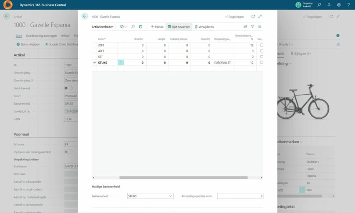This screenshot has width=355, height=213.
Task: Click the search icon in Artikeleenheden toolbar
Action: tap(133, 27)
